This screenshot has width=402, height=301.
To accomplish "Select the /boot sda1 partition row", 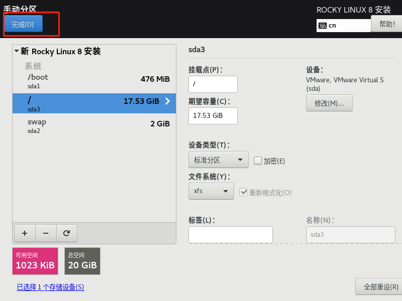I will tap(94, 81).
